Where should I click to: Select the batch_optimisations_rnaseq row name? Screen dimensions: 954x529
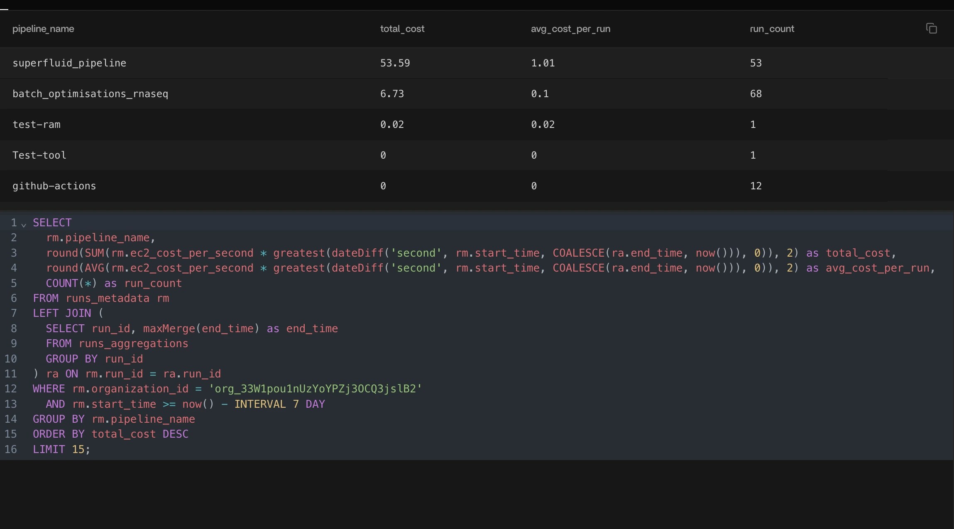[90, 94]
